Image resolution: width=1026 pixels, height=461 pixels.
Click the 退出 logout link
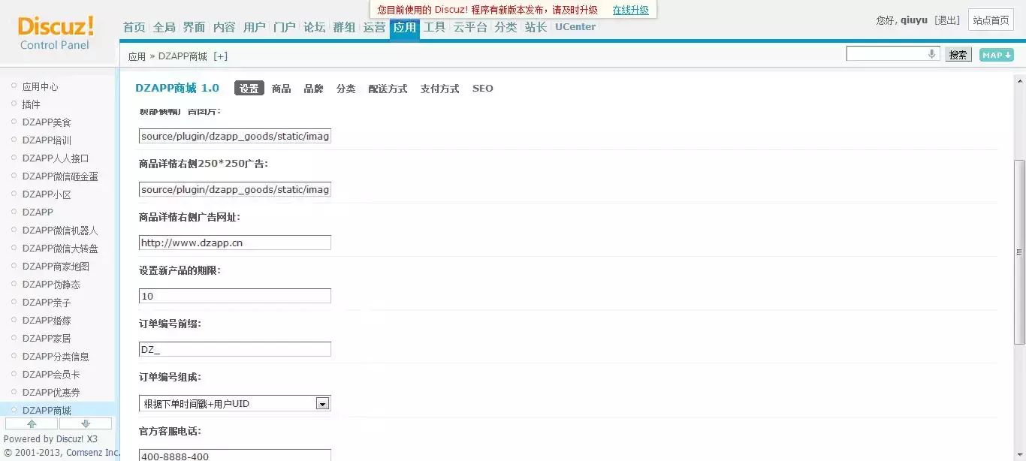(948, 20)
